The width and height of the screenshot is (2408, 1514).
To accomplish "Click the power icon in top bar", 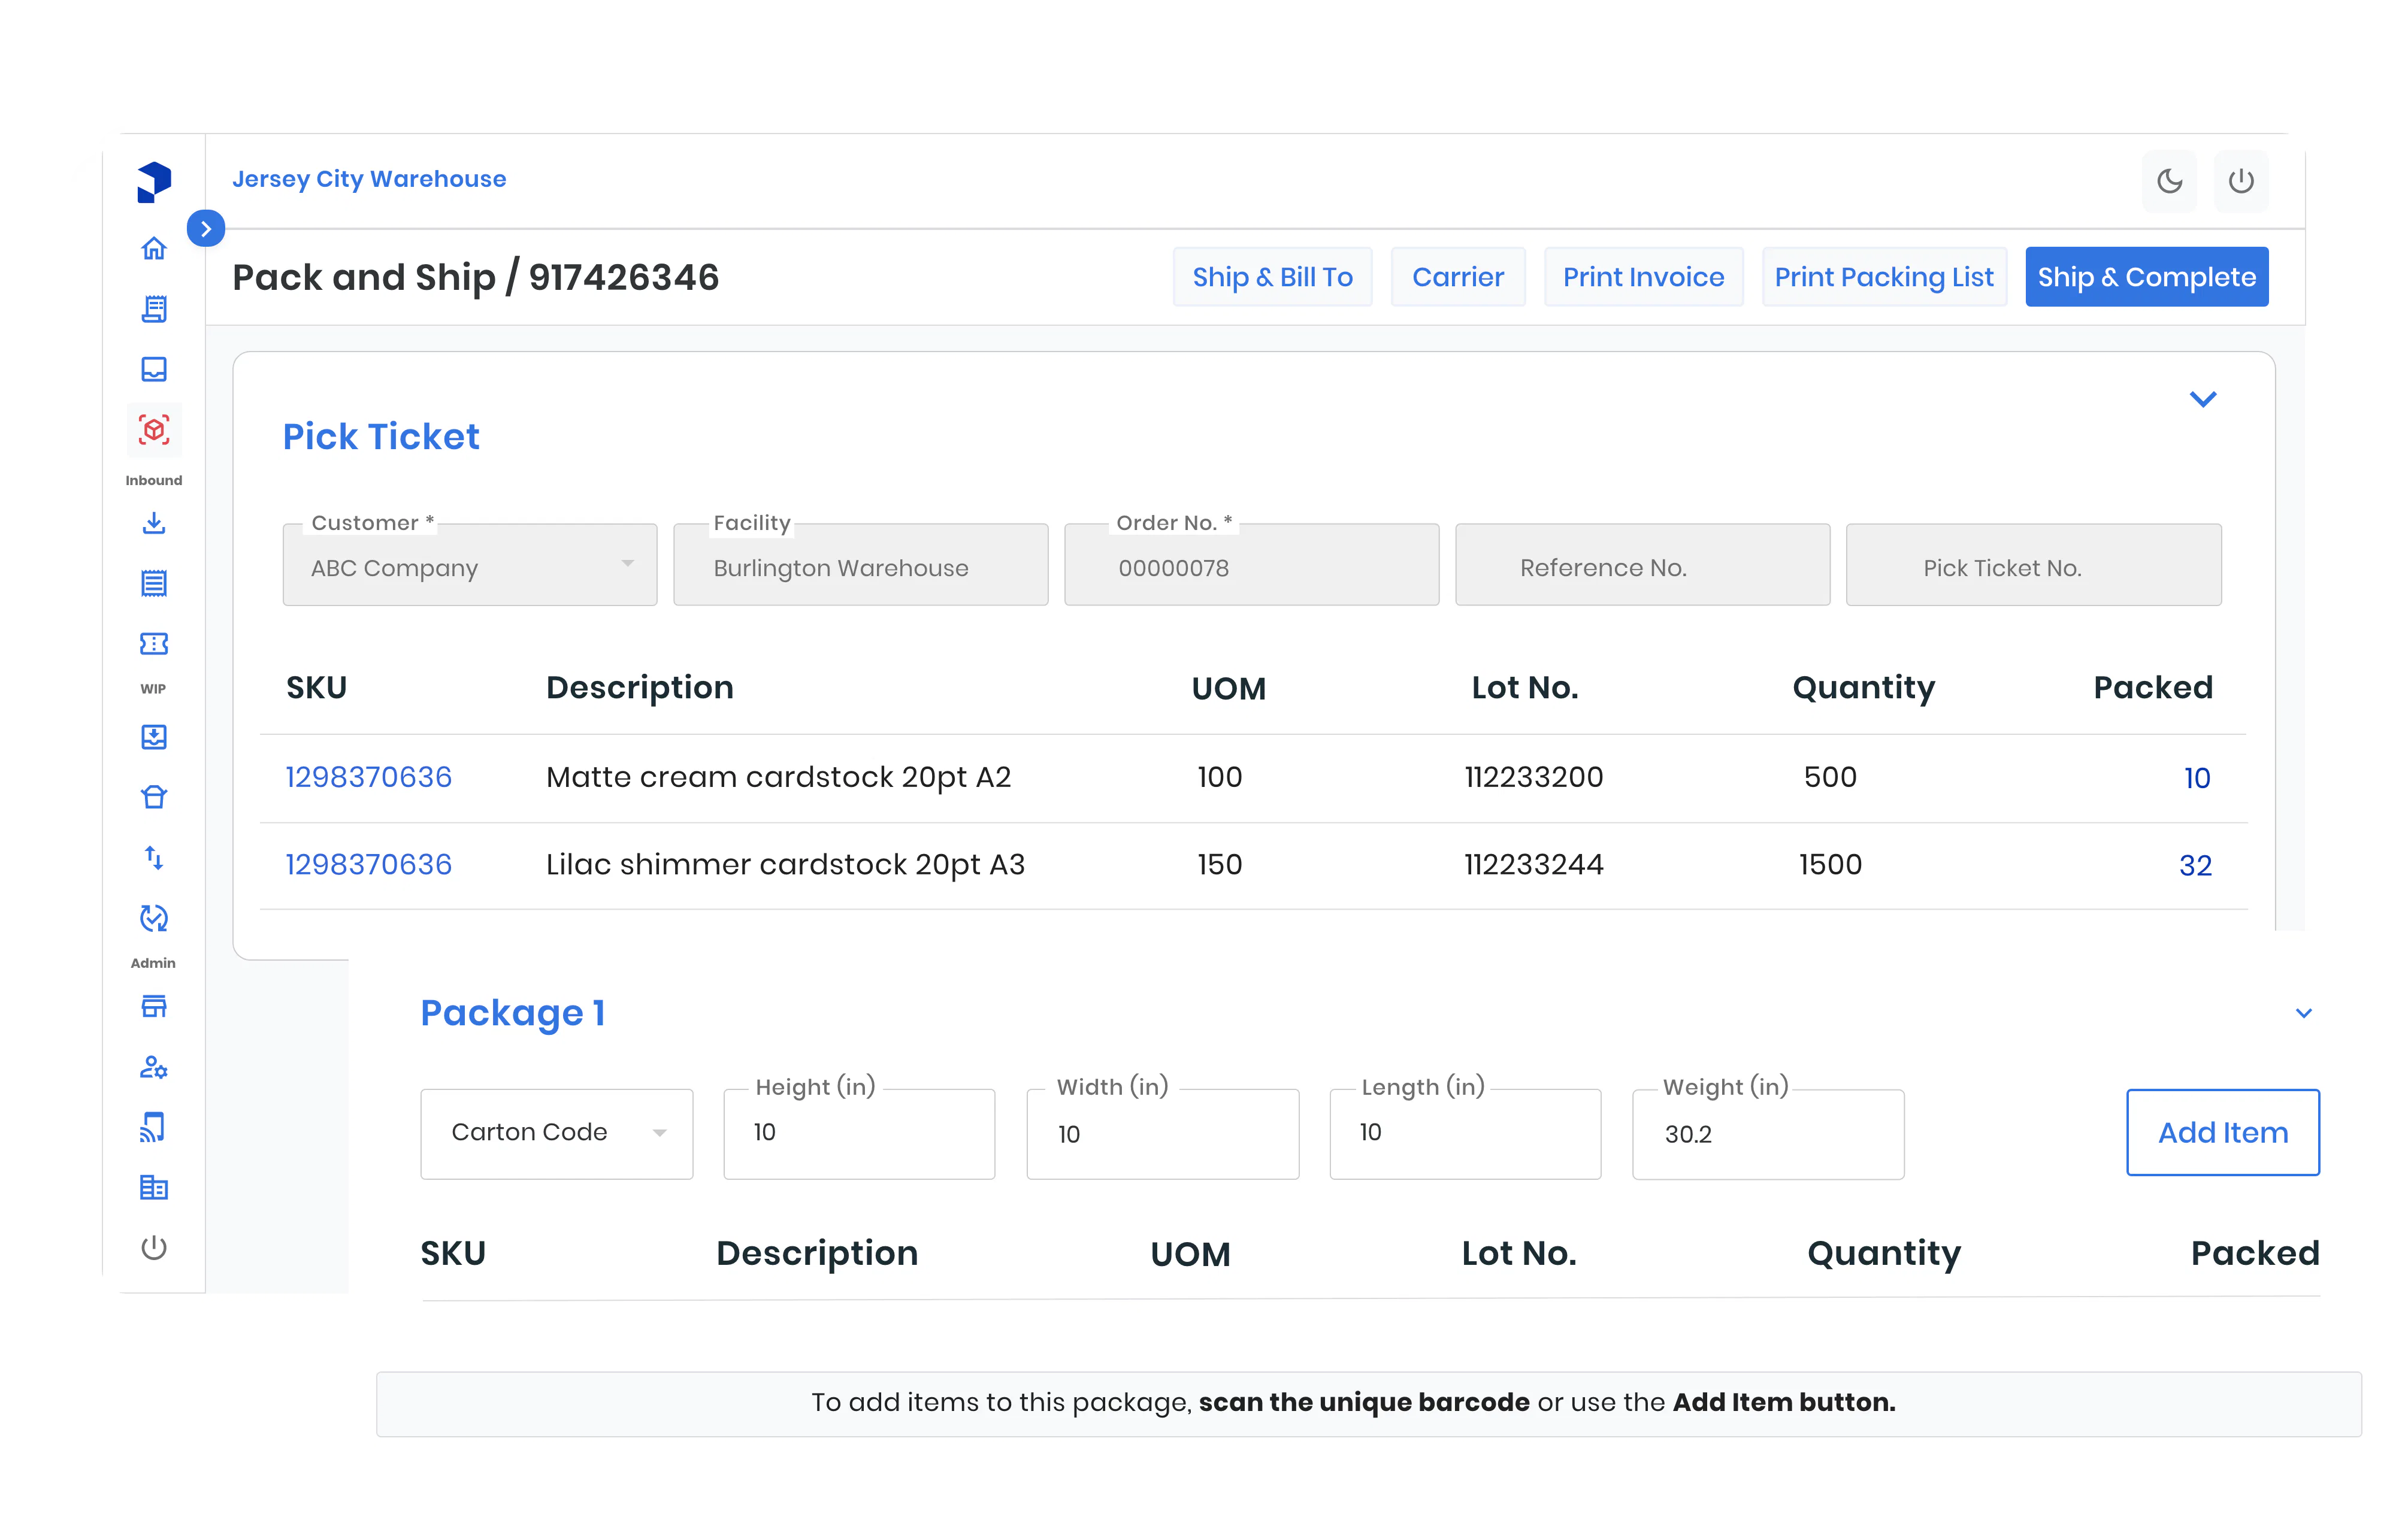I will point(2241,181).
